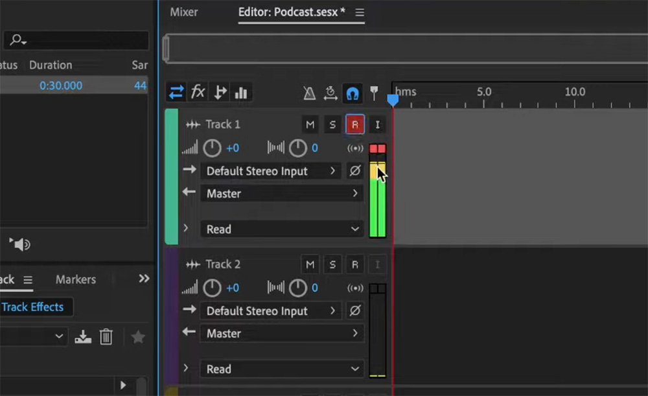Open Track 2 Master output menu
This screenshot has height=396, width=648.
coord(282,333)
